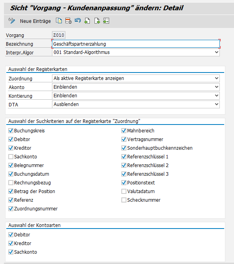
Task: Toggle display/change mode glasses-pencil icon
Action: click(11, 21)
